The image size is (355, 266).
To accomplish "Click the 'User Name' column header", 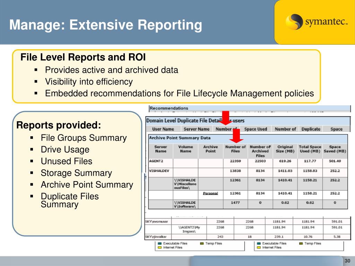I will pyautogui.click(x=163, y=129).
